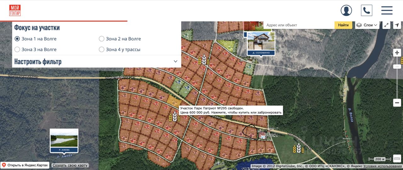The height and width of the screenshot is (170, 403).
Task: Expand the Настроить фильтр section
Action: pyautogui.click(x=96, y=61)
